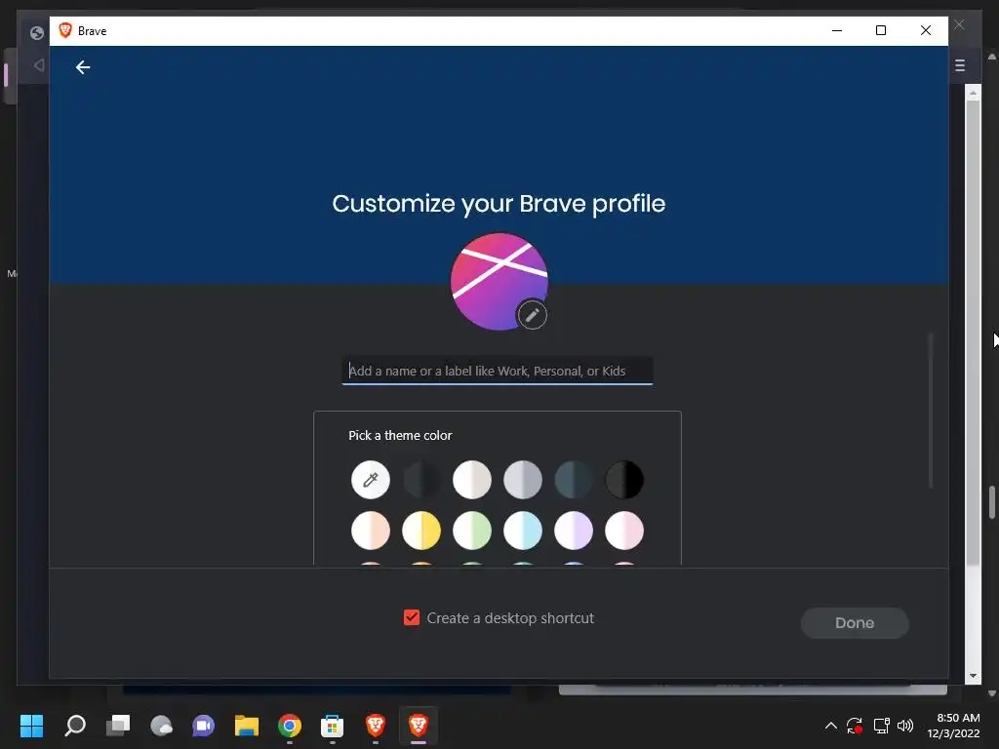Click the Done button
Image resolution: width=999 pixels, height=749 pixels.
coord(855,623)
